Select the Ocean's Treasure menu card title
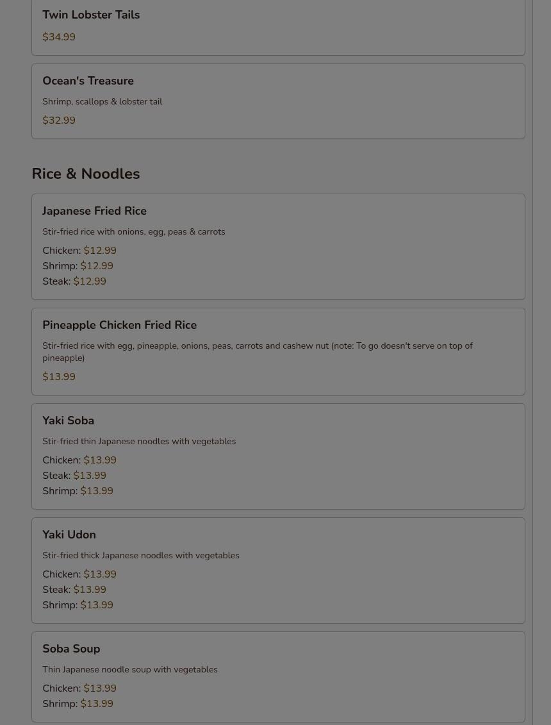The width and height of the screenshot is (551, 725). 88,81
